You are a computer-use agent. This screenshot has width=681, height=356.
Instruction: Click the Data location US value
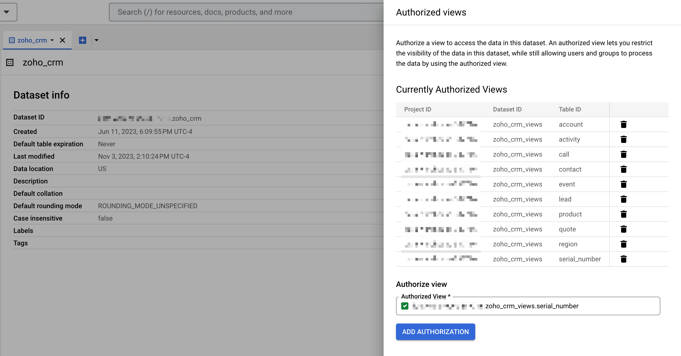[x=102, y=169]
